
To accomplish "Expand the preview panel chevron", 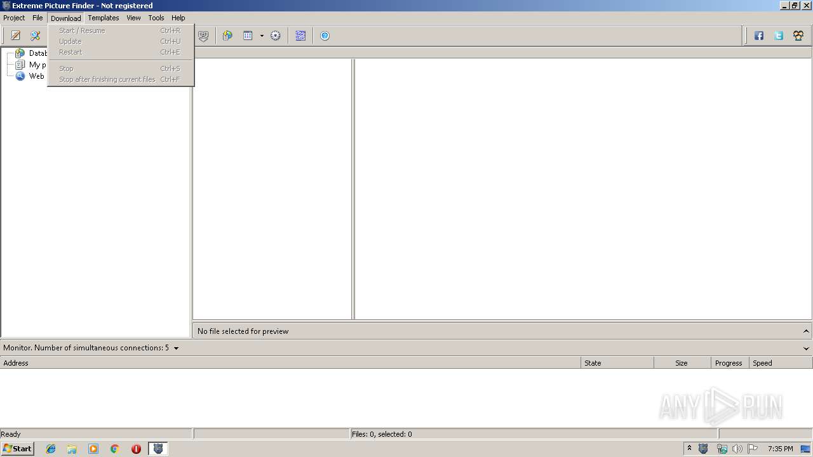I will pyautogui.click(x=806, y=331).
